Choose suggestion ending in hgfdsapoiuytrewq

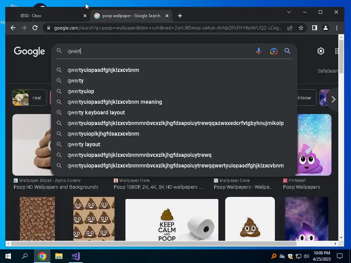[174, 155]
